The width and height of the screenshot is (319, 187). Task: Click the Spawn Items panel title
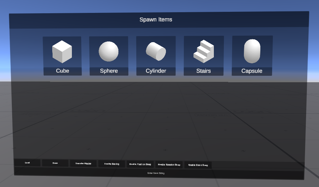156,20
